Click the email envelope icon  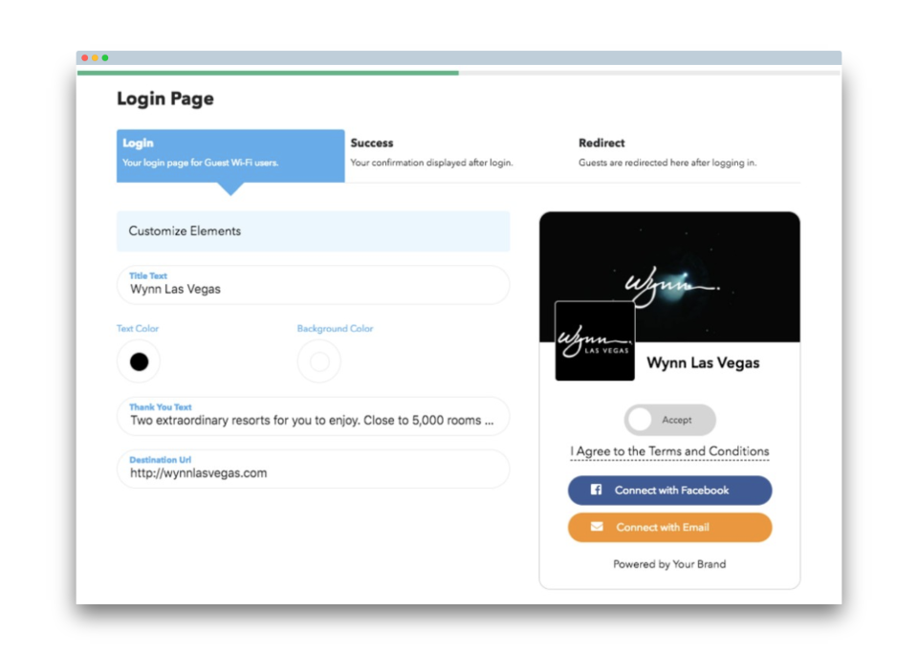[597, 527]
